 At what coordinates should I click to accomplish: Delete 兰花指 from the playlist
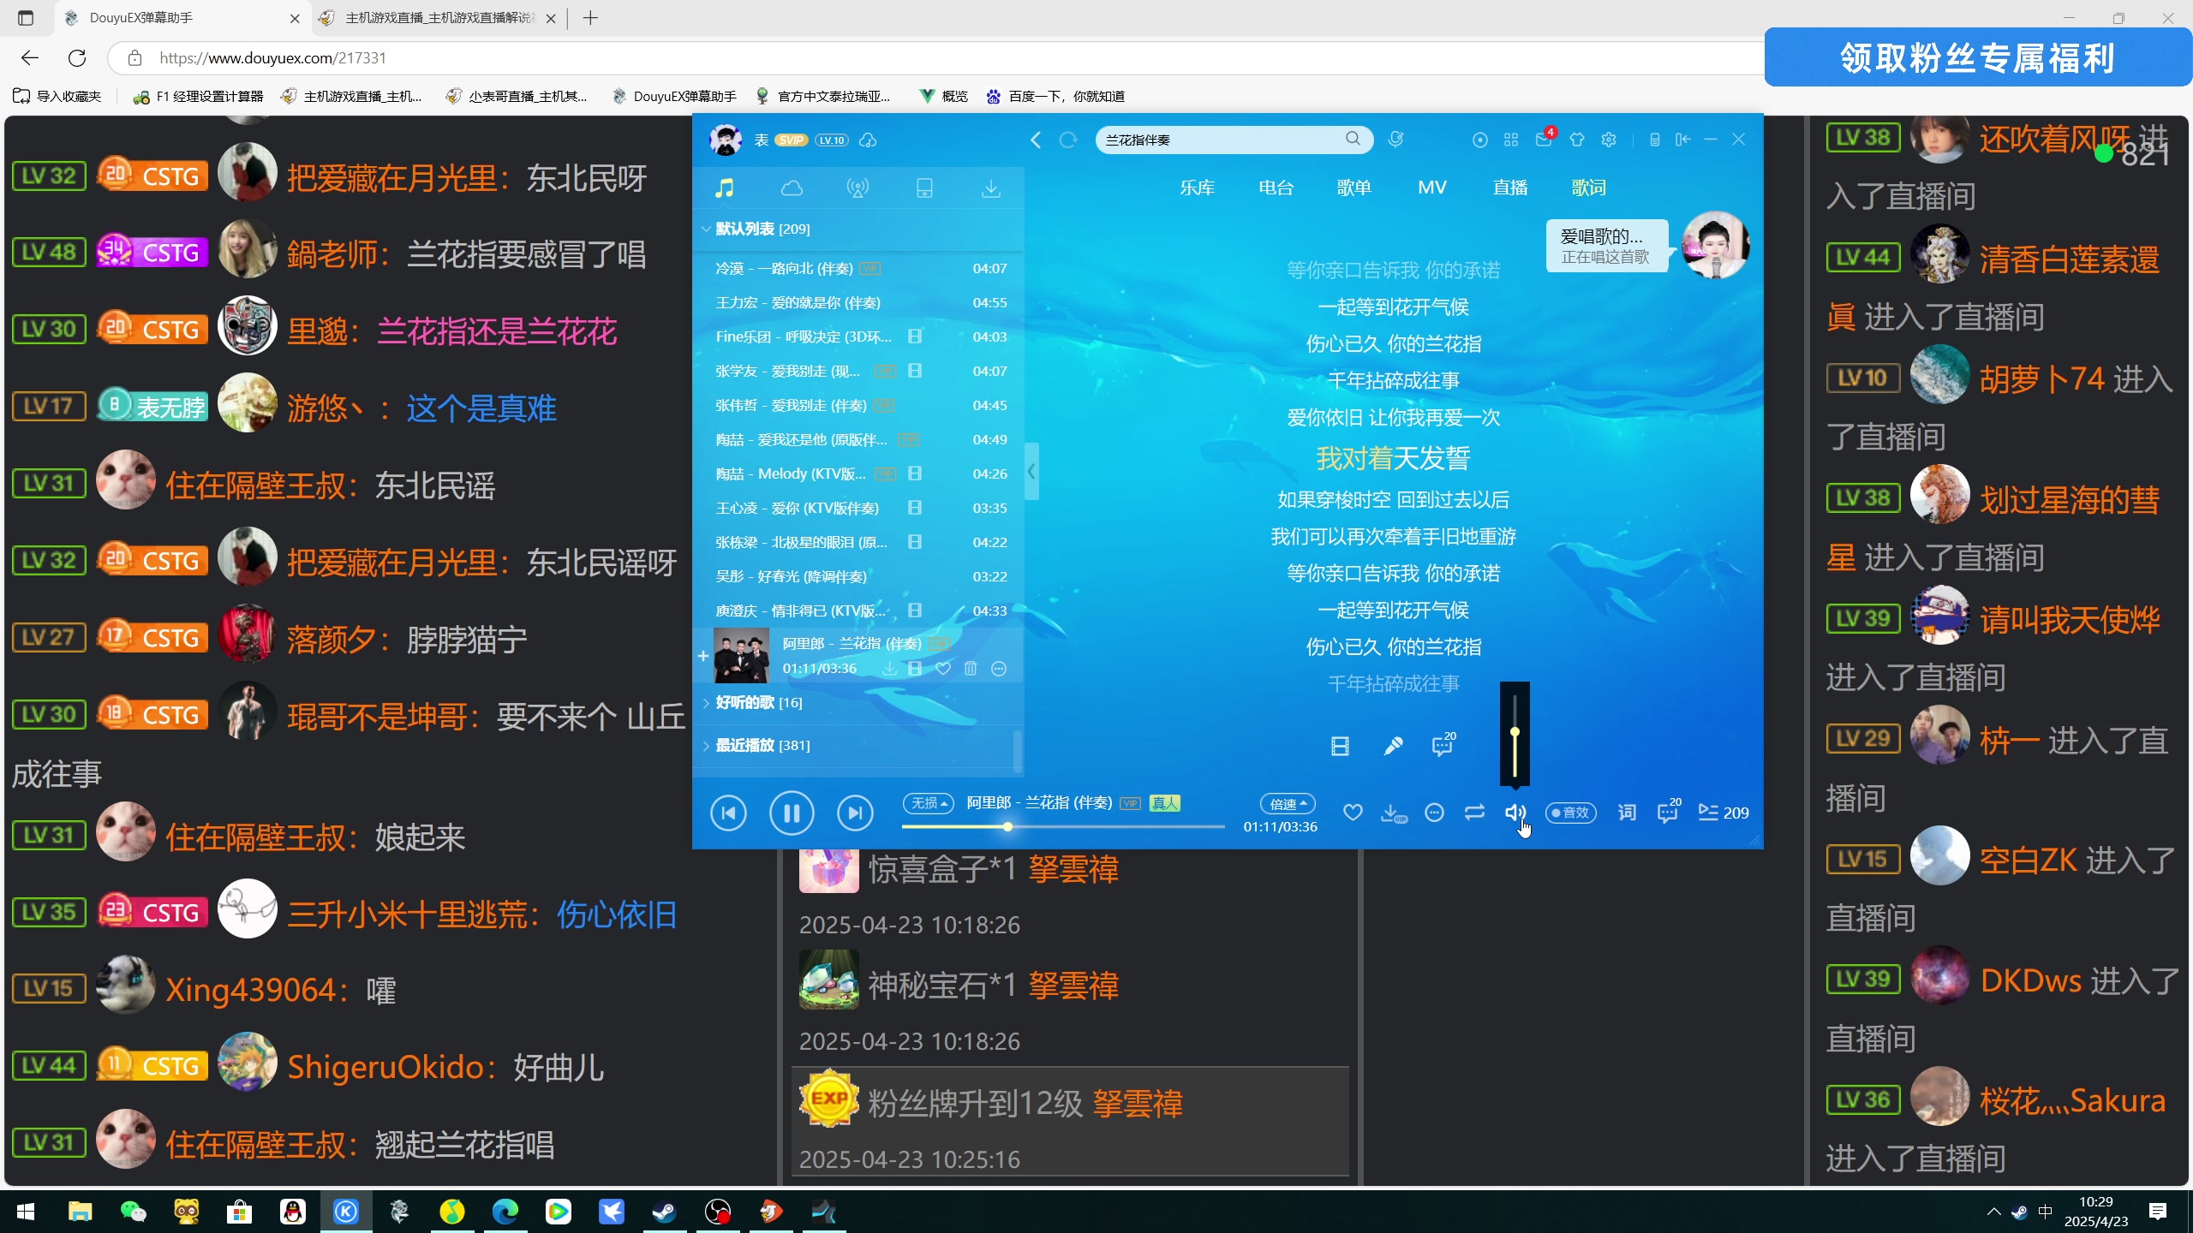pos(971,669)
